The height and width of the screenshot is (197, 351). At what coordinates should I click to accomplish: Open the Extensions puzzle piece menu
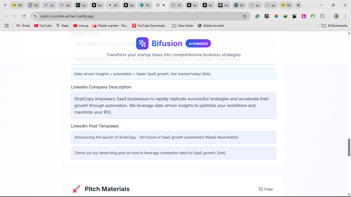pos(322,16)
